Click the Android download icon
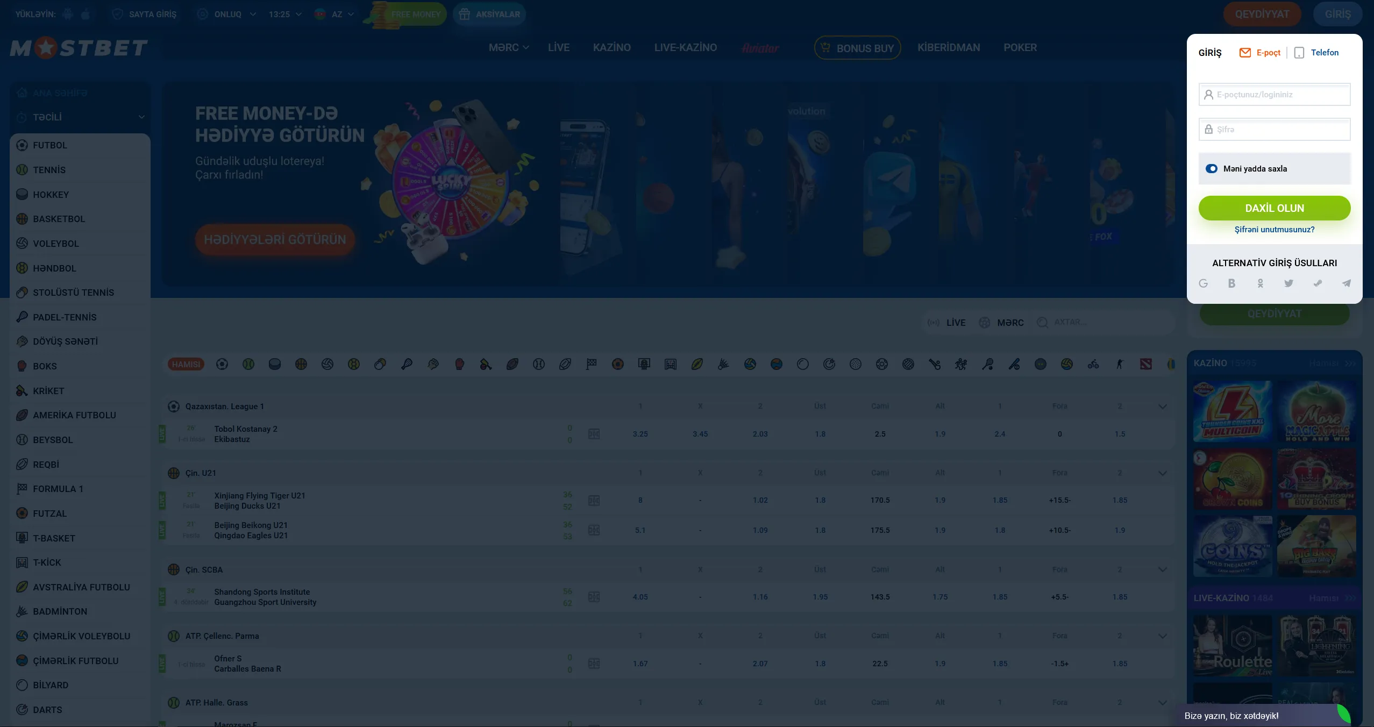Image resolution: width=1374 pixels, height=727 pixels. click(68, 14)
